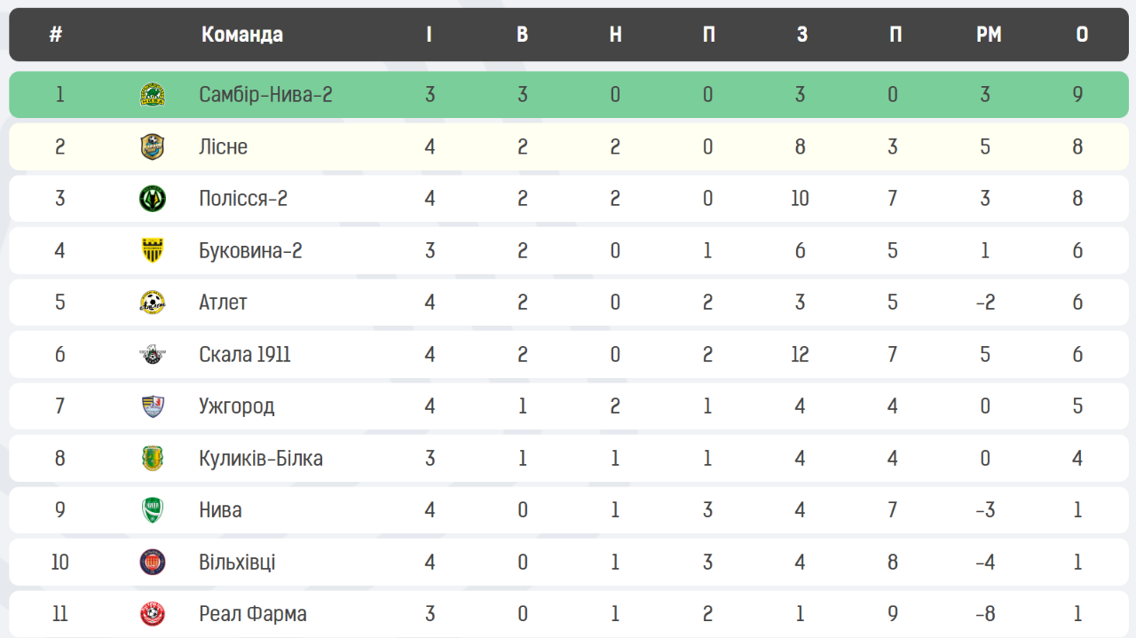Screen dimensions: 1136x638
Task: Click the Скала 1911 club crest
Action: pos(153,355)
